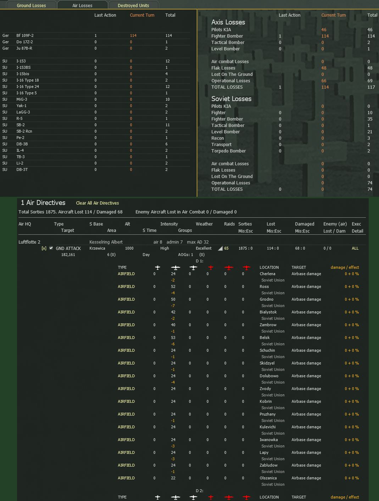Click last red aircraft icon in D 1 header

246,267
